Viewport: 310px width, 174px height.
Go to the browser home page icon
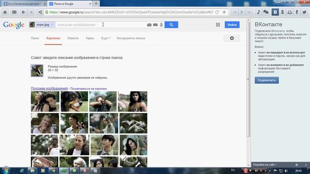click(x=5, y=12)
